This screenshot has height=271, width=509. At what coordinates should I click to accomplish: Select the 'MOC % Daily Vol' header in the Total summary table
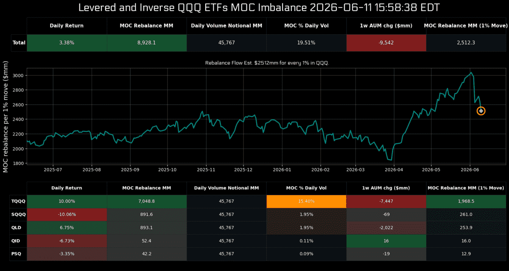coord(306,26)
